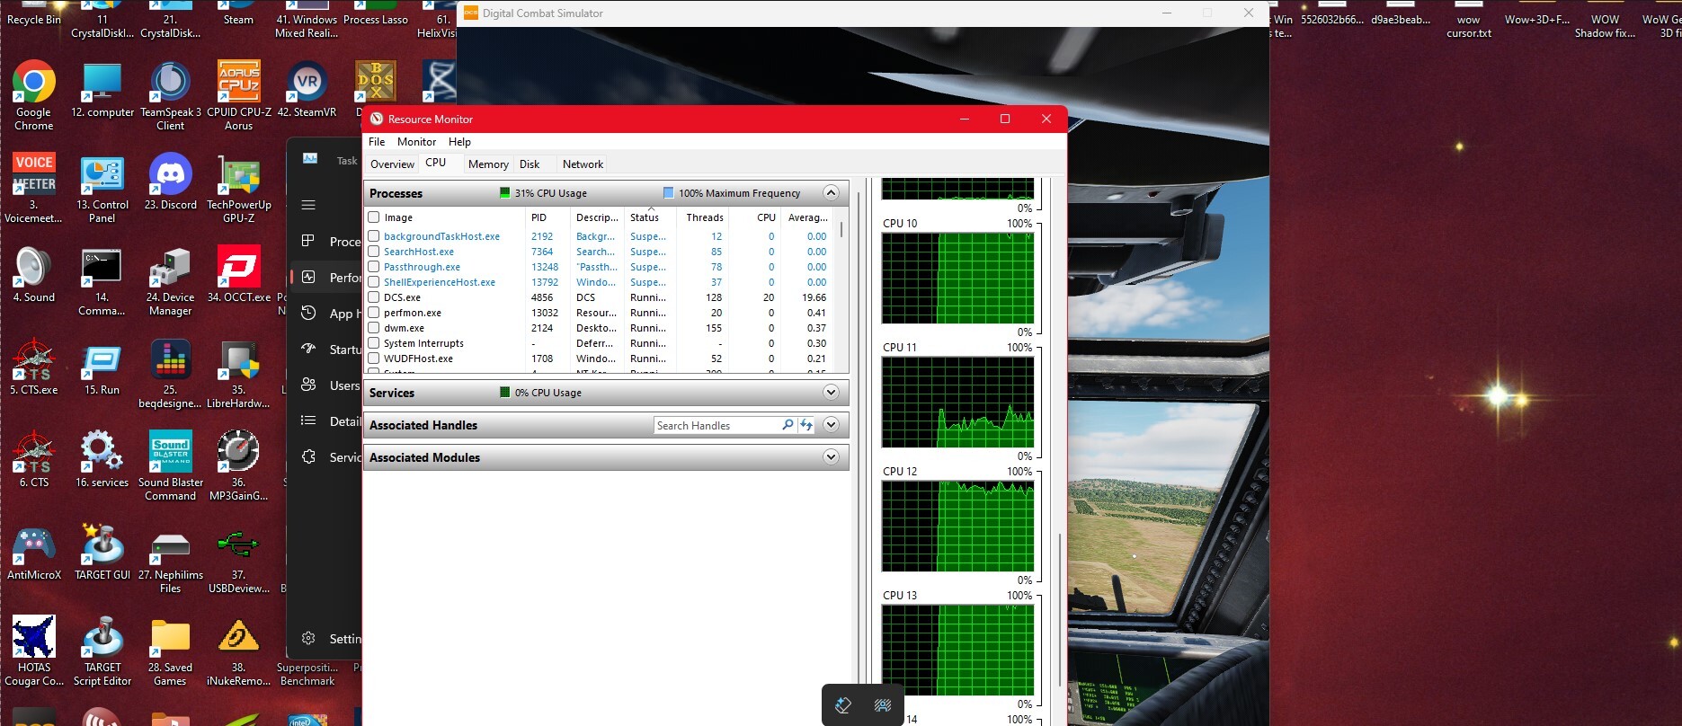
Task: Sort by Average CPU column header
Action: coord(807,217)
